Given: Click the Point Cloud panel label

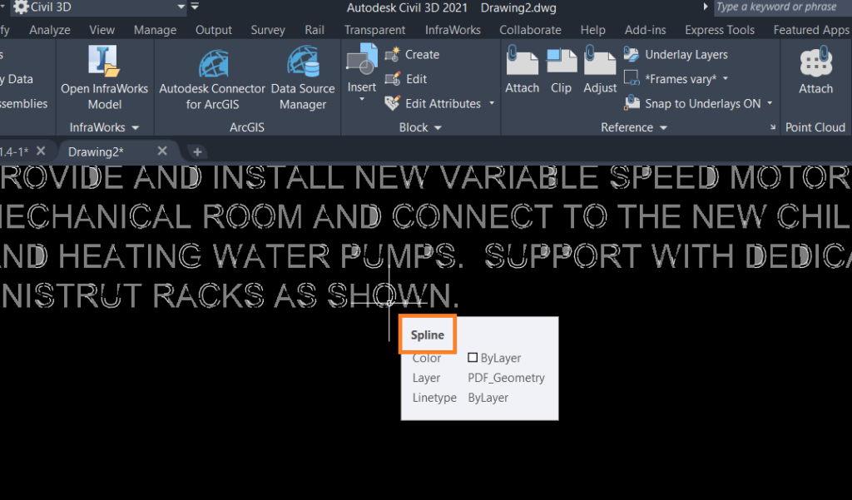Looking at the screenshot, I should [x=815, y=127].
